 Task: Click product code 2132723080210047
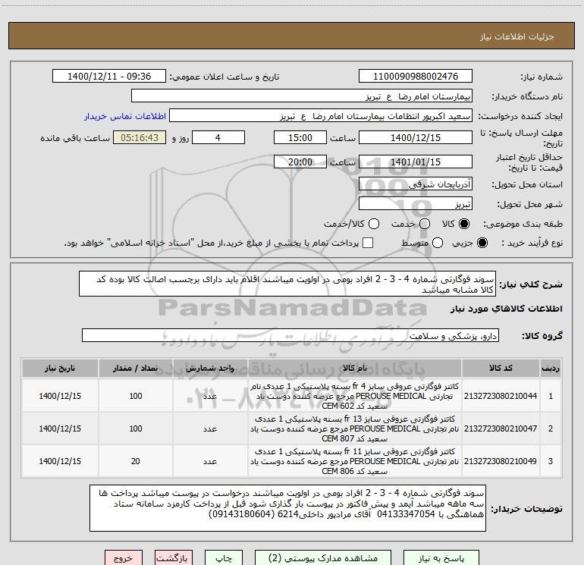point(501,428)
